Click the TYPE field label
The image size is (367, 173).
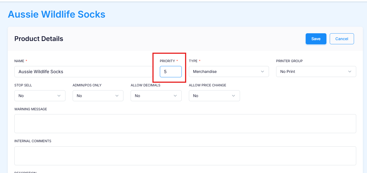point(193,61)
